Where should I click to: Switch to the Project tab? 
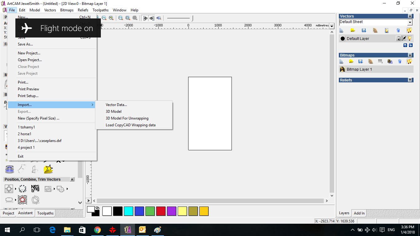coord(9,213)
